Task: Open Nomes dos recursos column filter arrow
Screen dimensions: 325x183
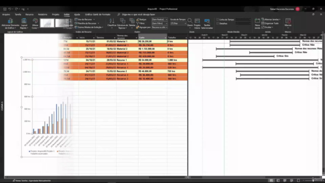Action: click(137, 38)
